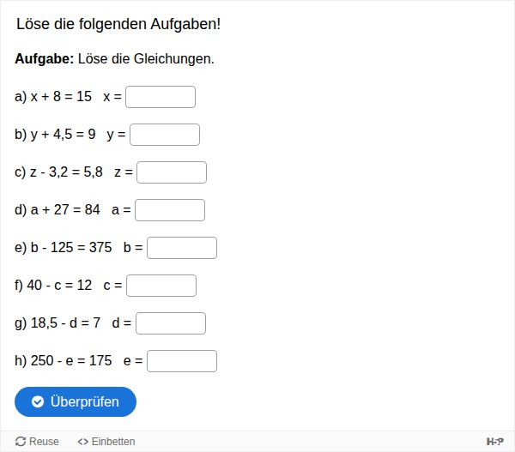515x452 pixels.
Task: Open the Reuse link
Action: click(x=37, y=442)
